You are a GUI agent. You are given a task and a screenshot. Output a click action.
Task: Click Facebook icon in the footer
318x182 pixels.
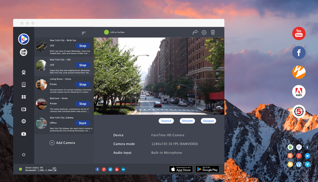click(x=97, y=170)
